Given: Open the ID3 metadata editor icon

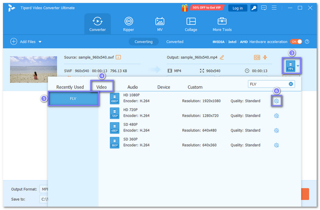Looking at the screenshot, I should point(257,57).
